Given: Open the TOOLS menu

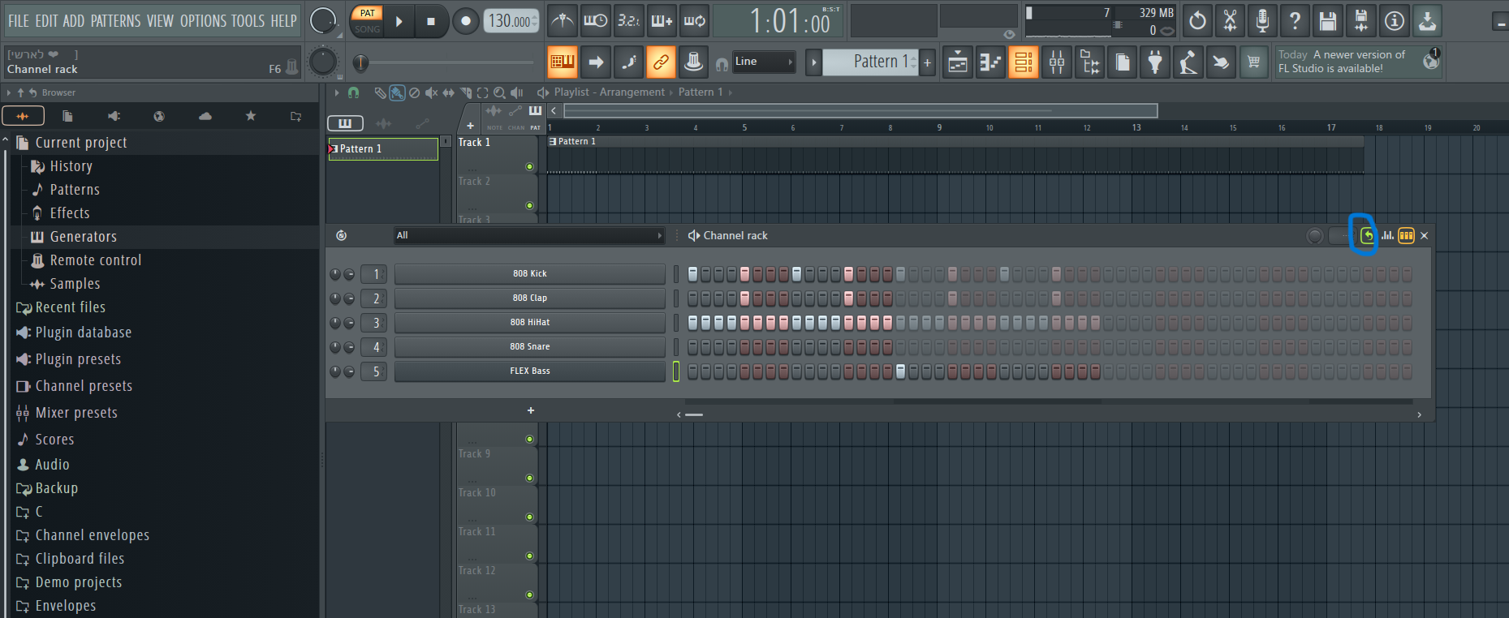Looking at the screenshot, I should point(248,21).
